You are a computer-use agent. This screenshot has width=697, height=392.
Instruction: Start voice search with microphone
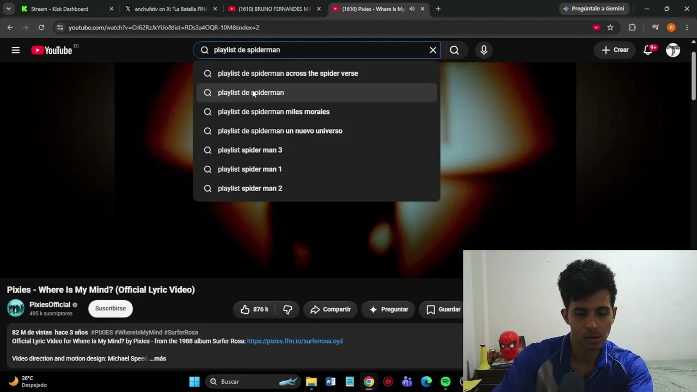(x=484, y=50)
